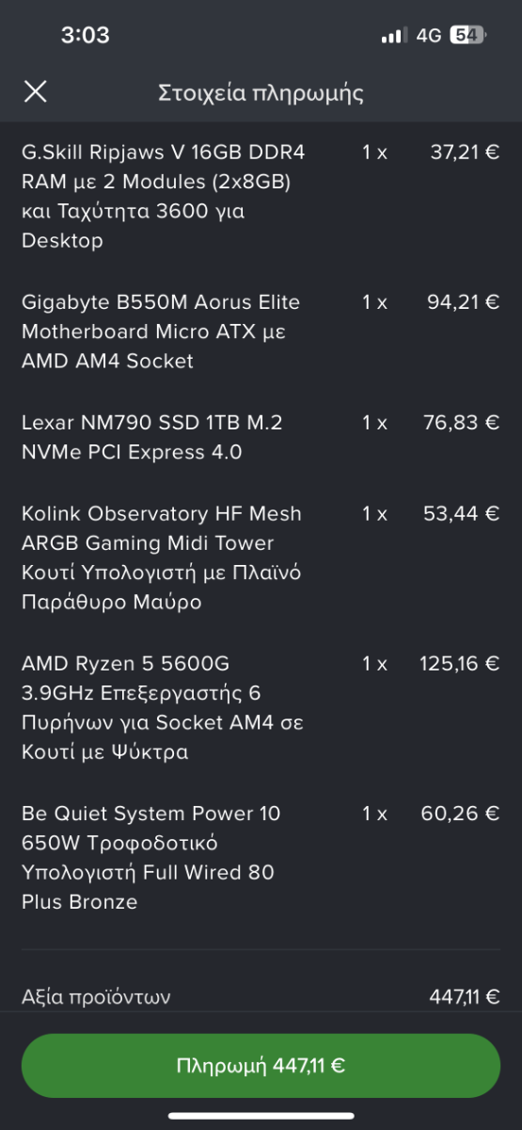Tap the battery indicator in the status bar
Image resolution: width=522 pixels, height=1130 pixels.
(467, 36)
